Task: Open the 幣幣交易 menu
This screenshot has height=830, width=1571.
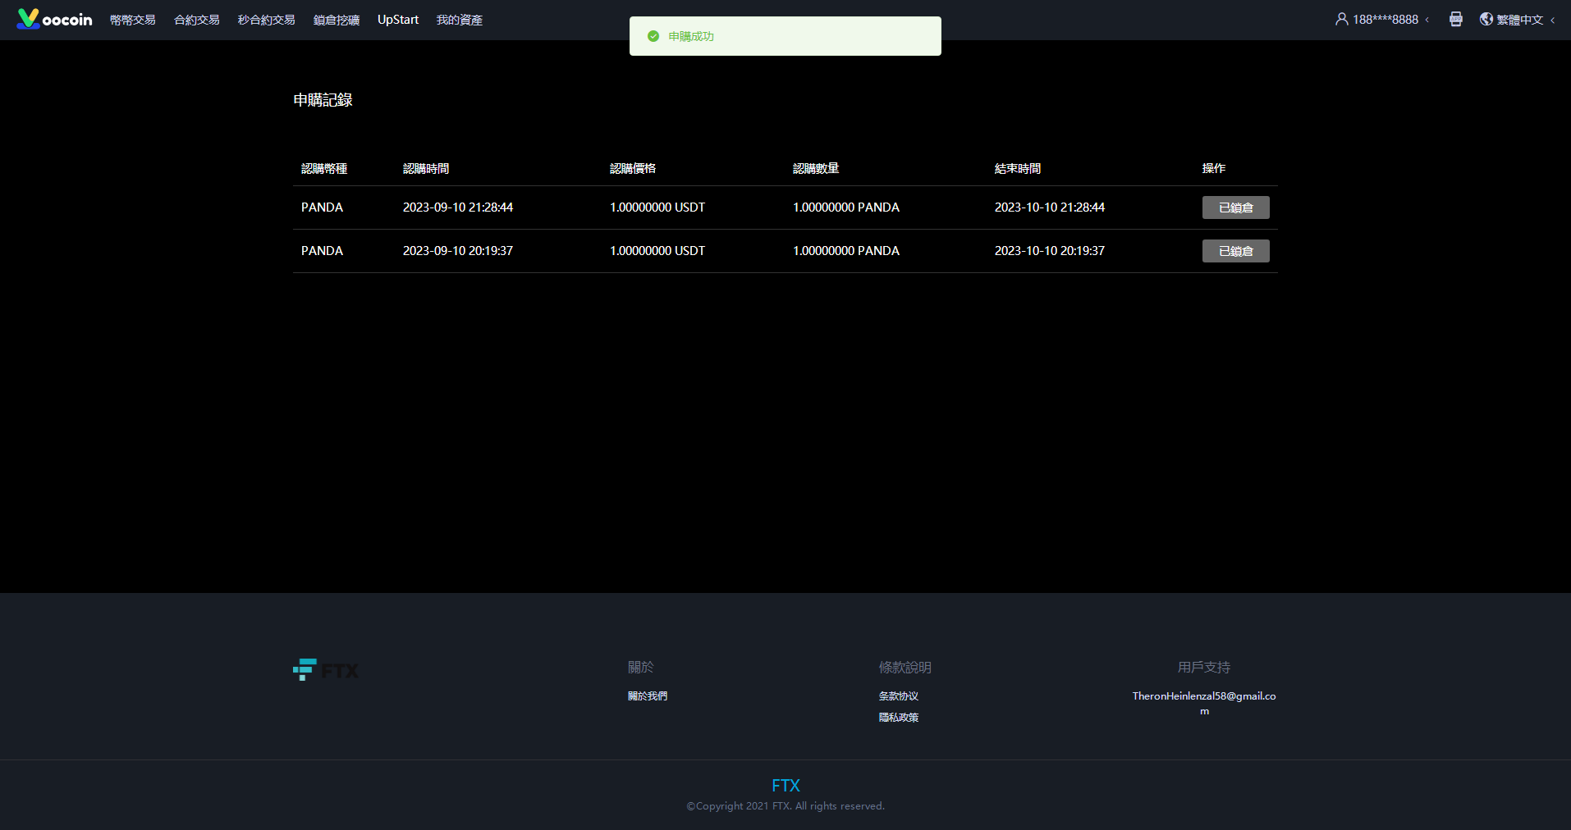Action: (x=132, y=20)
